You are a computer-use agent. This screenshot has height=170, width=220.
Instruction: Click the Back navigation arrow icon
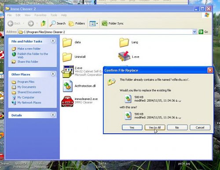11,23
